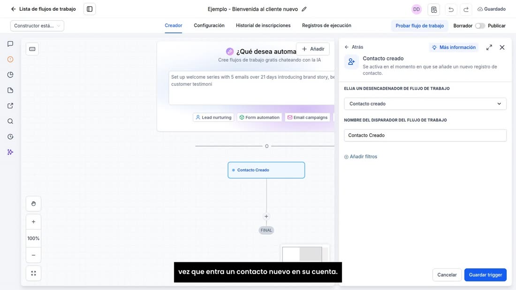
Task: Click the external link icon in sidebar
Action: [10, 106]
